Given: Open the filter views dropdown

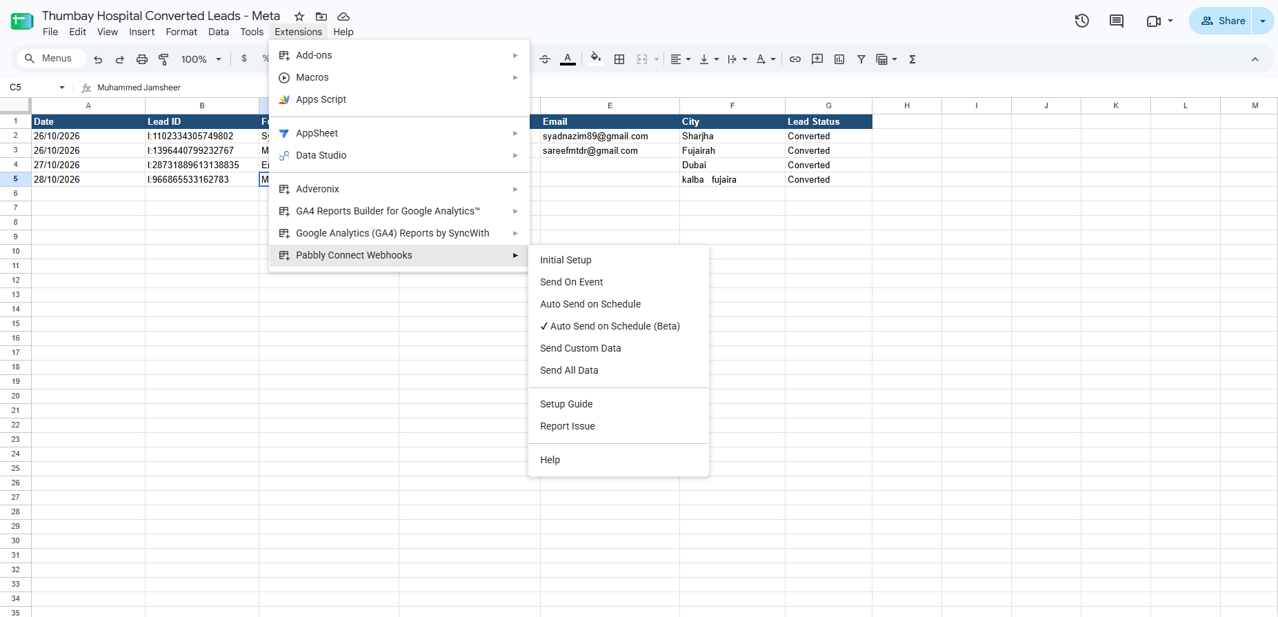Looking at the screenshot, I should [886, 59].
